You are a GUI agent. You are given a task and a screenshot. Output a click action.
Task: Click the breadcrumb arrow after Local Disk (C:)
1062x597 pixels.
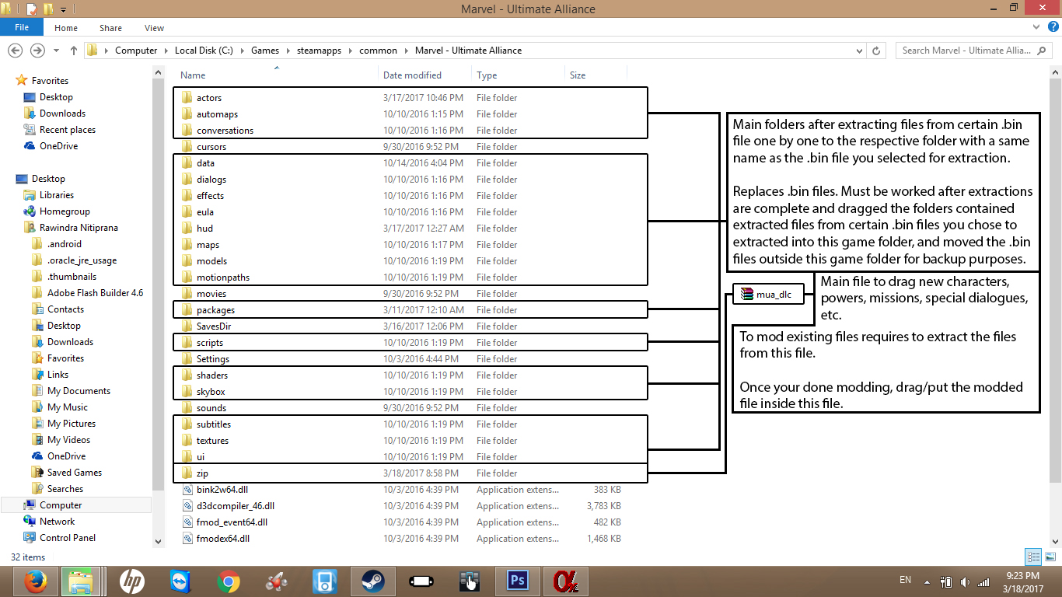[x=243, y=51]
